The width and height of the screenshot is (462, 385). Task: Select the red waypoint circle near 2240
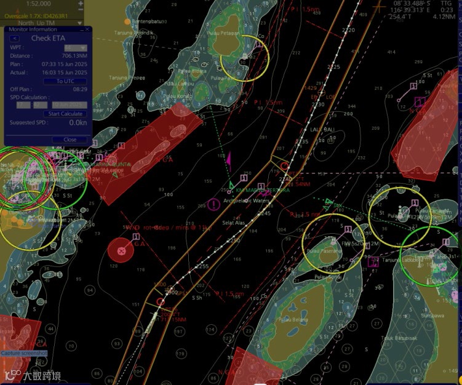284,166
